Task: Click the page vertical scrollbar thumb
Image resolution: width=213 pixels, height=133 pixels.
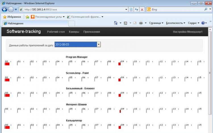Action: click(210, 73)
